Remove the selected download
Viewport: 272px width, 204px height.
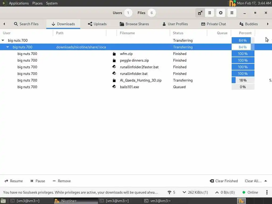pyautogui.click(x=62, y=181)
